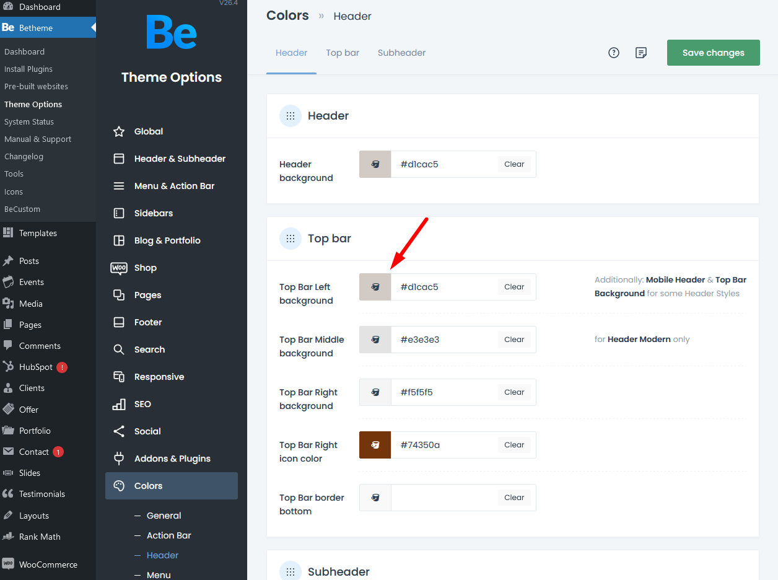Image resolution: width=778 pixels, height=580 pixels.
Task: Switch to the Top bar tab
Action: tap(343, 53)
